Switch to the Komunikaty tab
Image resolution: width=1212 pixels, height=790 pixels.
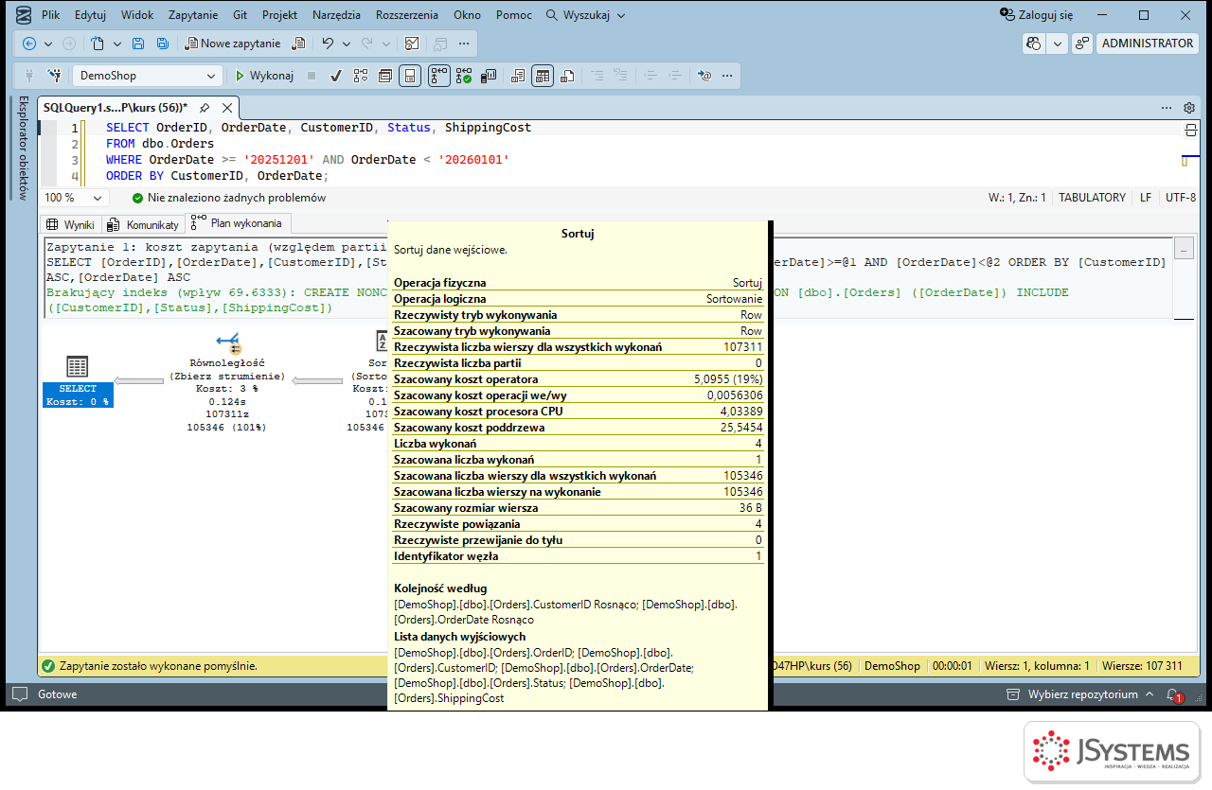pyautogui.click(x=143, y=224)
